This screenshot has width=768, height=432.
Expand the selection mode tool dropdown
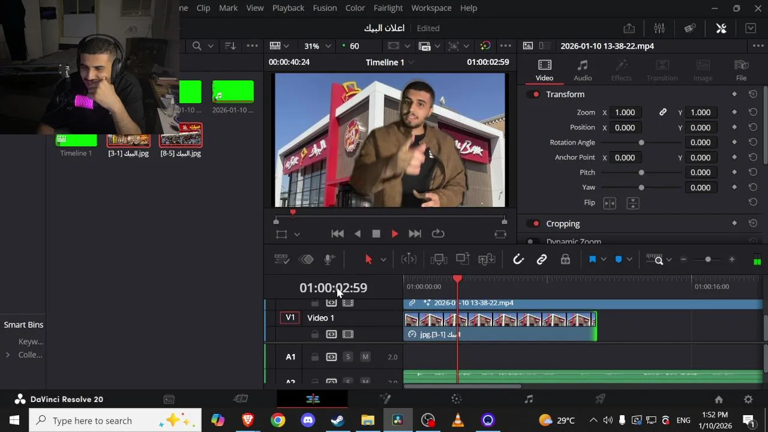(383, 260)
